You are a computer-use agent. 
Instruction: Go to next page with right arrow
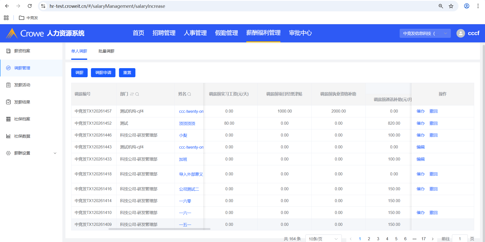click(x=432, y=239)
